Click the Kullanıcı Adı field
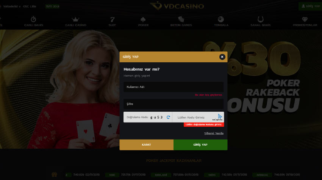 point(174,87)
